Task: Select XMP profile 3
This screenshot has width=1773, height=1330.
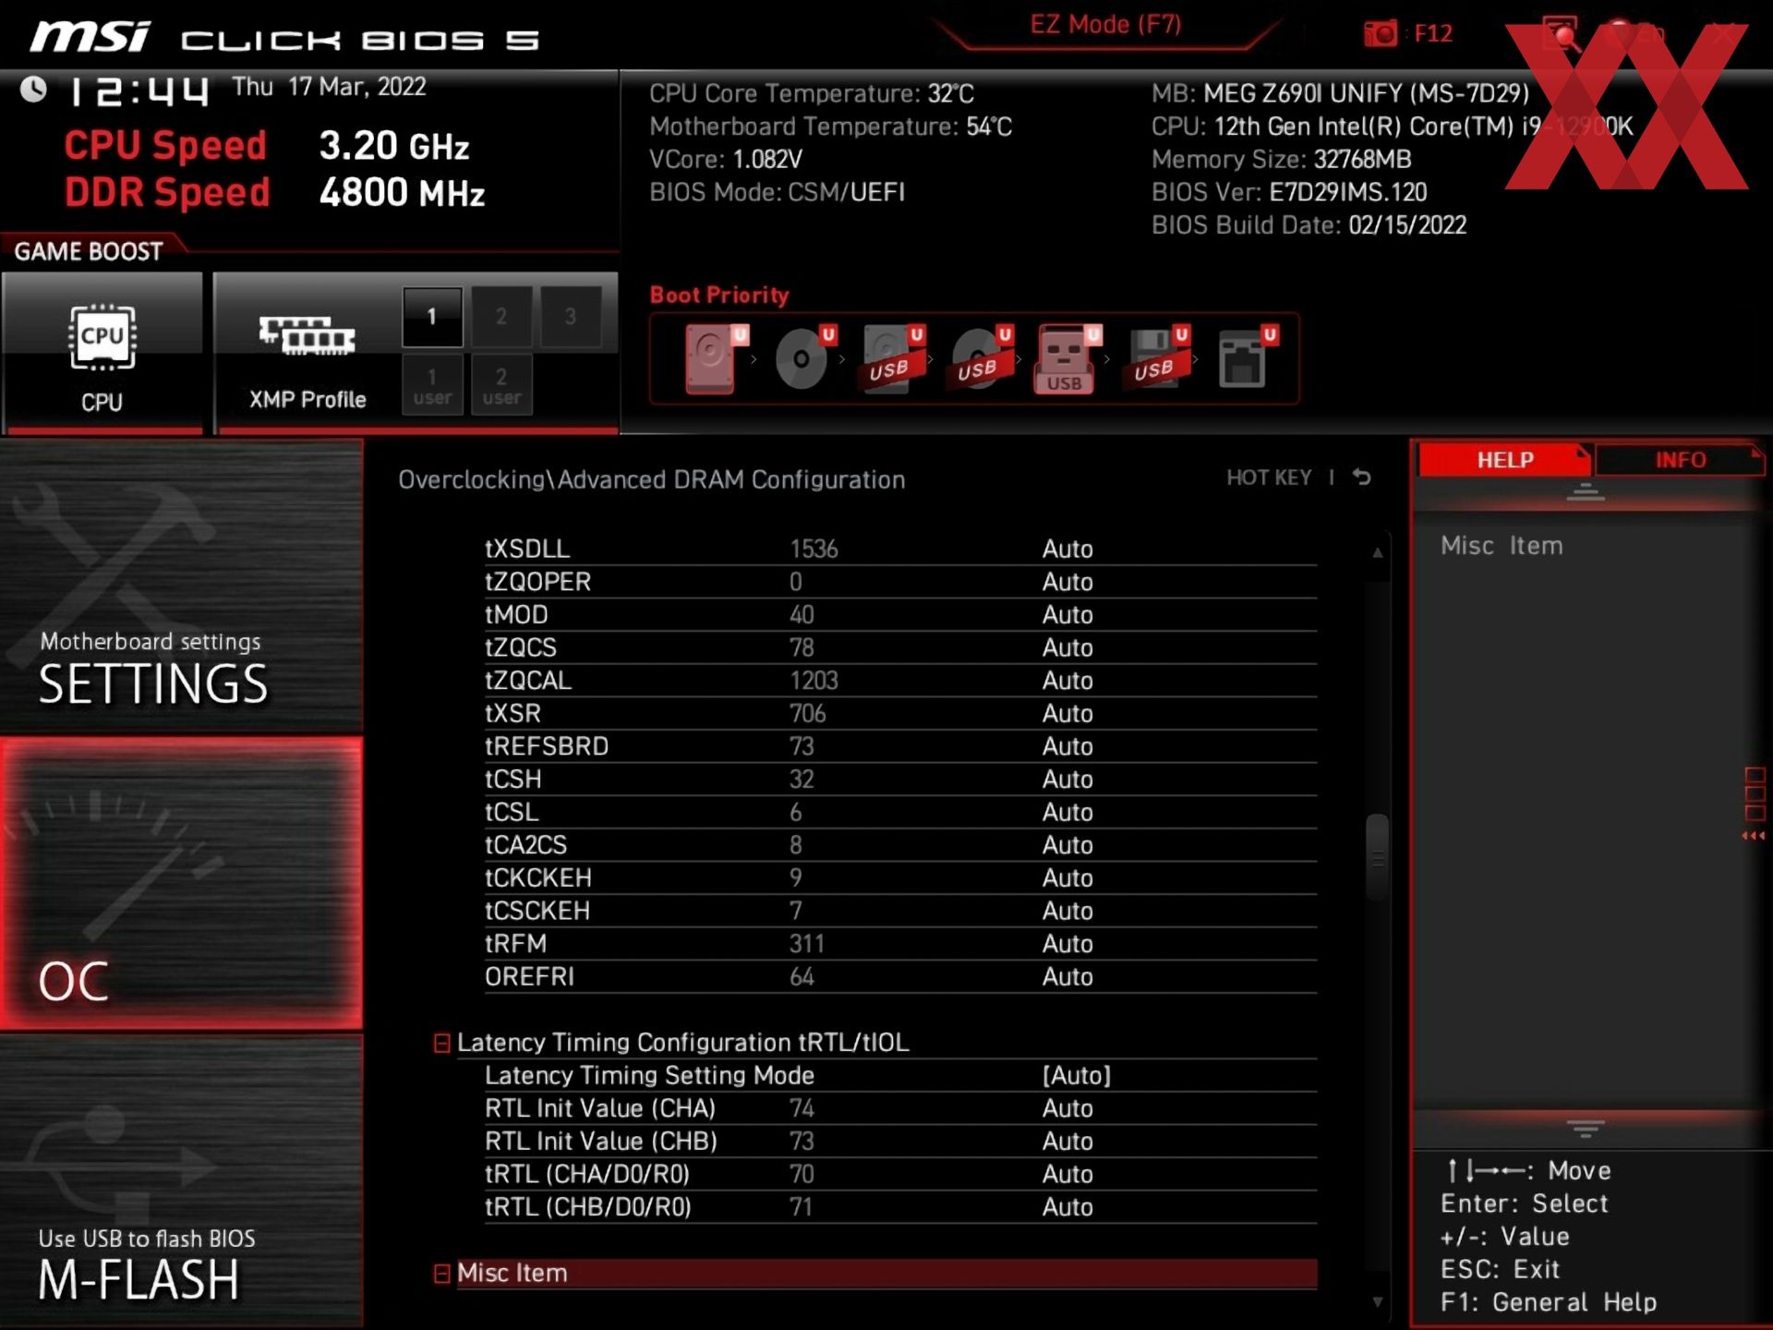Action: pos(571,317)
